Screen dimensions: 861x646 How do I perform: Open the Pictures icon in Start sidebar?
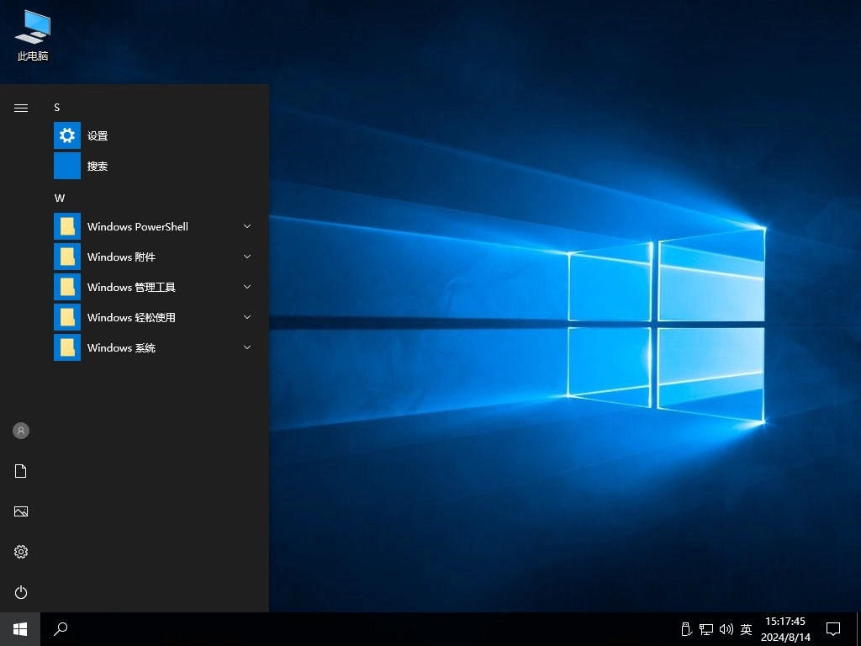point(20,511)
